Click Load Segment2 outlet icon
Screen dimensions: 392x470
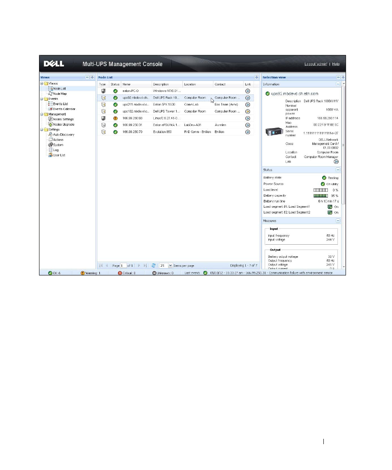330,213
